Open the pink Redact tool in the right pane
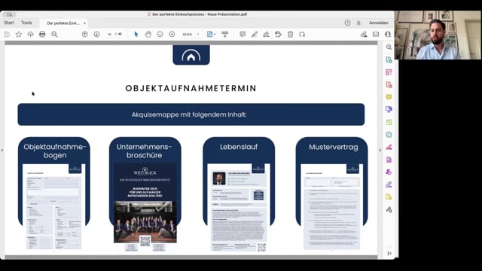This screenshot has height=271, width=482. coord(389,148)
